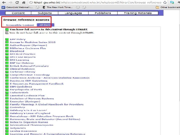Click green access icon beside Gastrohep
The image size is (180, 135).
click(x=7, y=107)
